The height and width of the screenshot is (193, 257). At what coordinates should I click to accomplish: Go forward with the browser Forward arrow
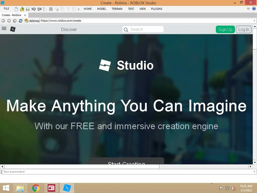(x=9, y=21)
